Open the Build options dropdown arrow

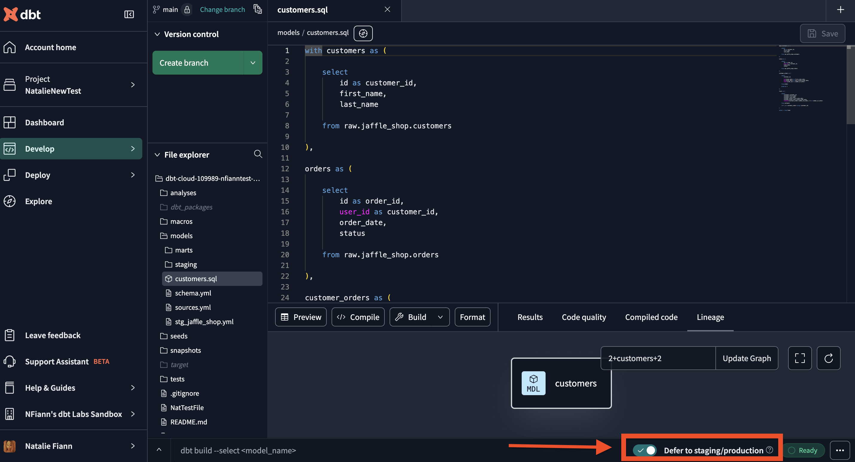440,317
